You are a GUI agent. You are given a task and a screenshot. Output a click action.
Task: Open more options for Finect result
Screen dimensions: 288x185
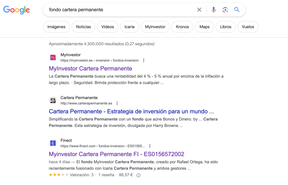[x=150, y=146]
